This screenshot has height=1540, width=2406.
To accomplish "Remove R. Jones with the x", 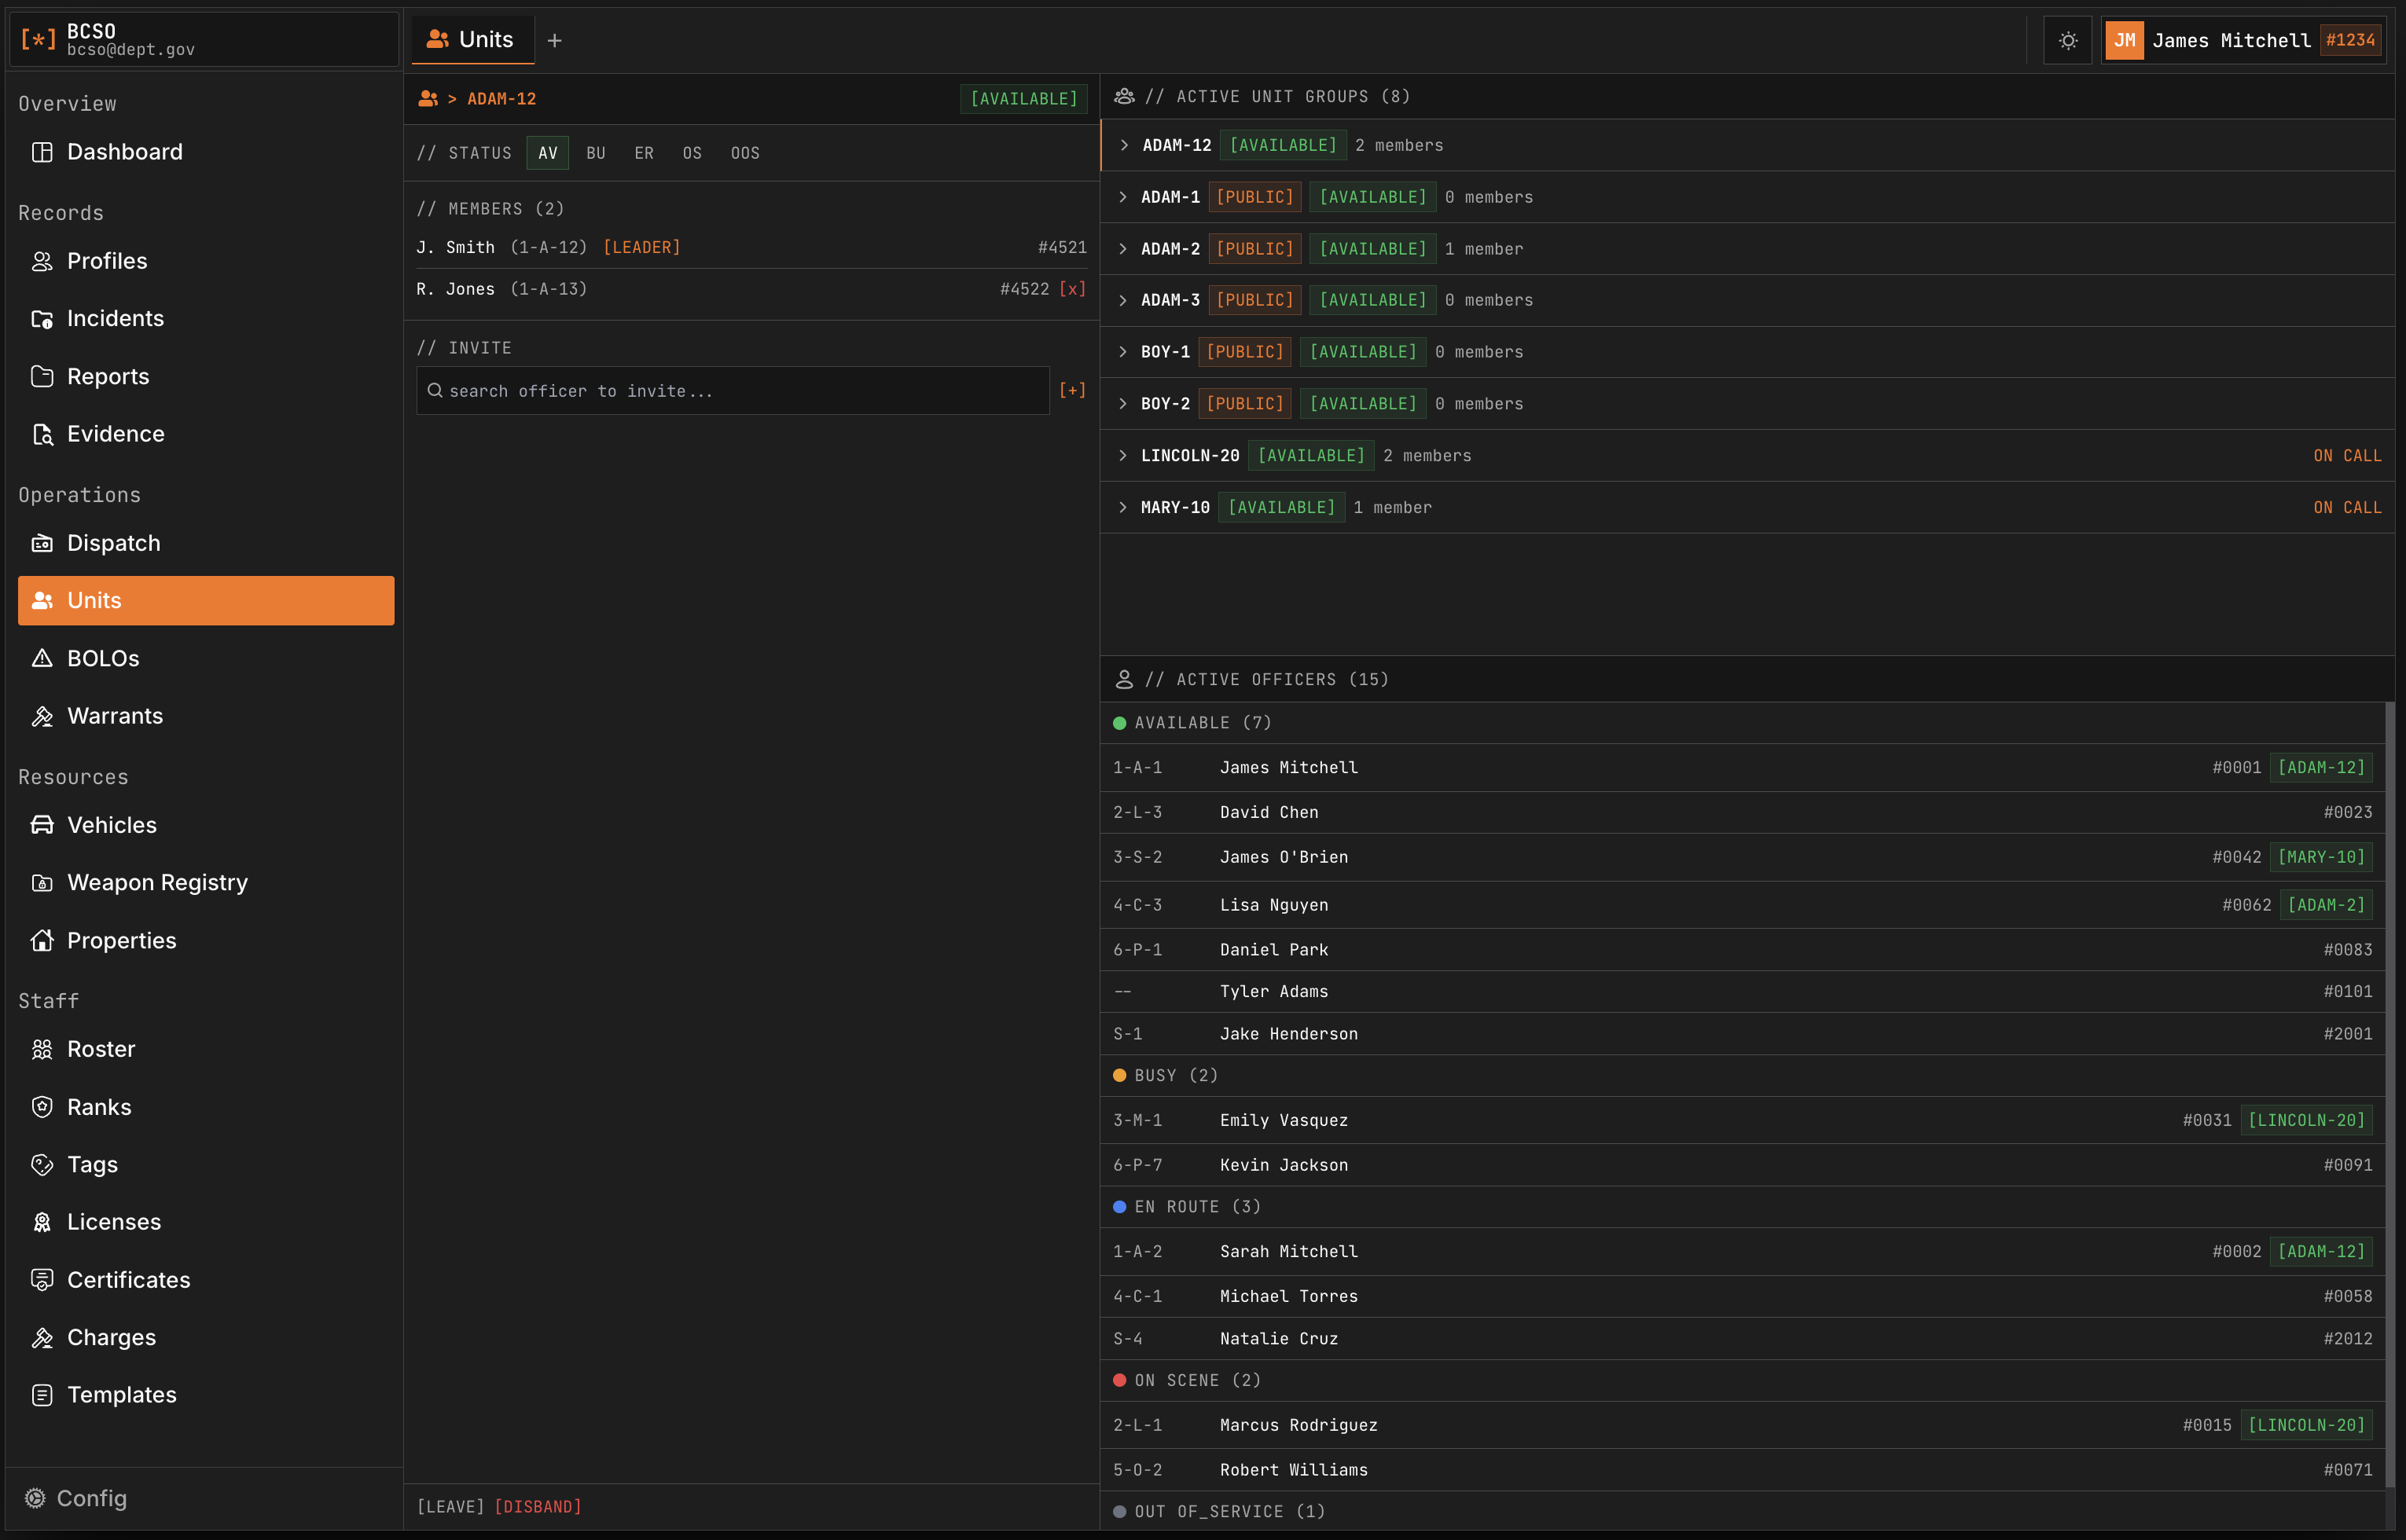I will [1072, 289].
